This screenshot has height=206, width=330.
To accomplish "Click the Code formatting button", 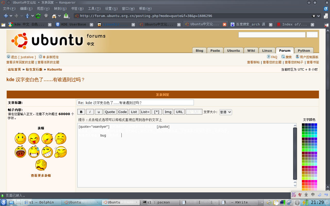I will pyautogui.click(x=122, y=112).
